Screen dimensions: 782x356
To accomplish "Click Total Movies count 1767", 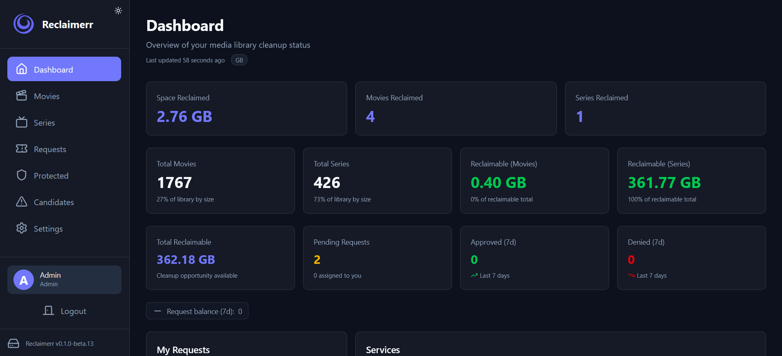I will pyautogui.click(x=174, y=183).
